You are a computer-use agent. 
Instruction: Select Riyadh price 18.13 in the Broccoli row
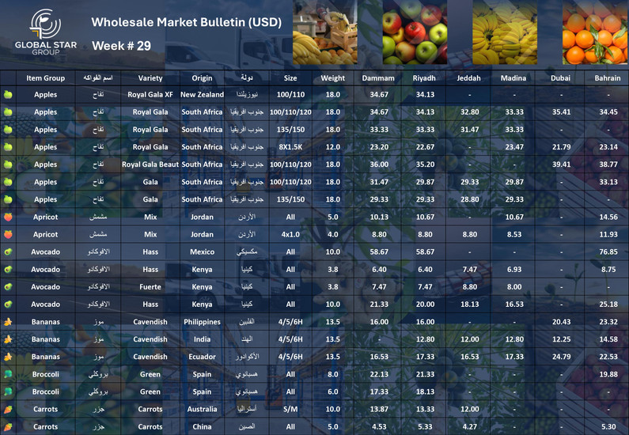pyautogui.click(x=425, y=391)
